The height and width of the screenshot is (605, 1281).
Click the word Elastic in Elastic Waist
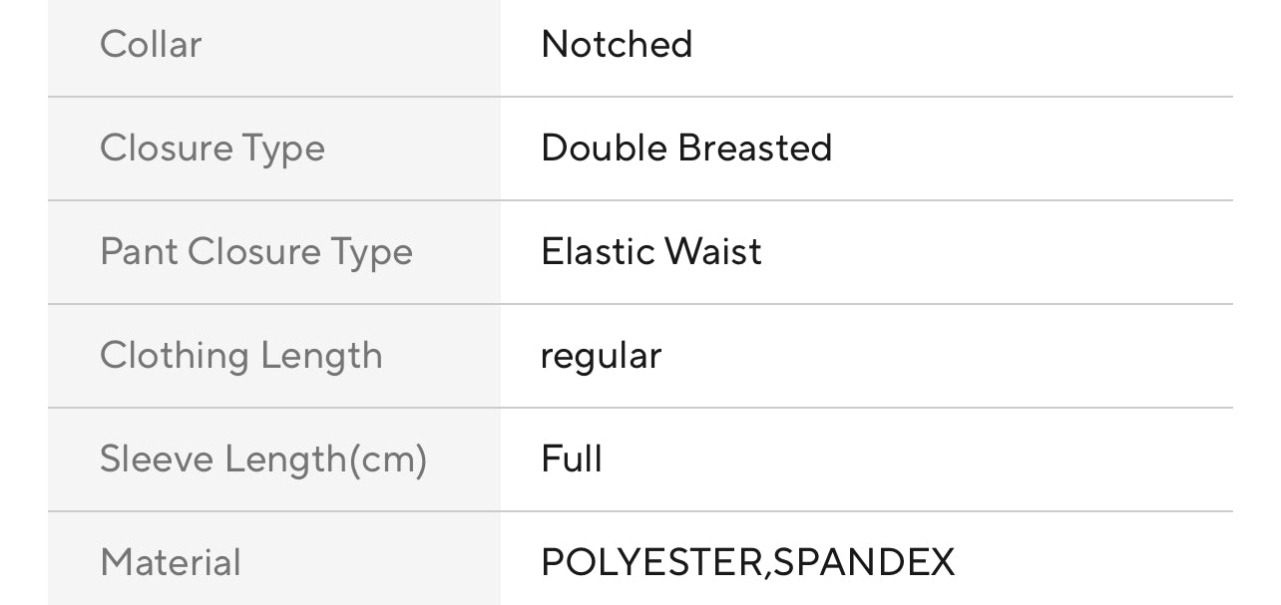tap(597, 252)
